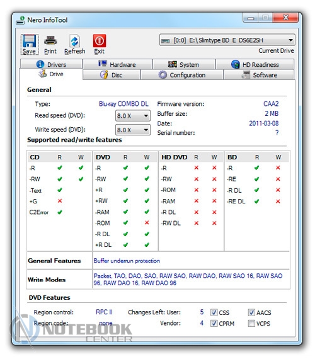This screenshot has width=315, height=359.
Task: Click the System tab's chip icon
Action: point(173,64)
